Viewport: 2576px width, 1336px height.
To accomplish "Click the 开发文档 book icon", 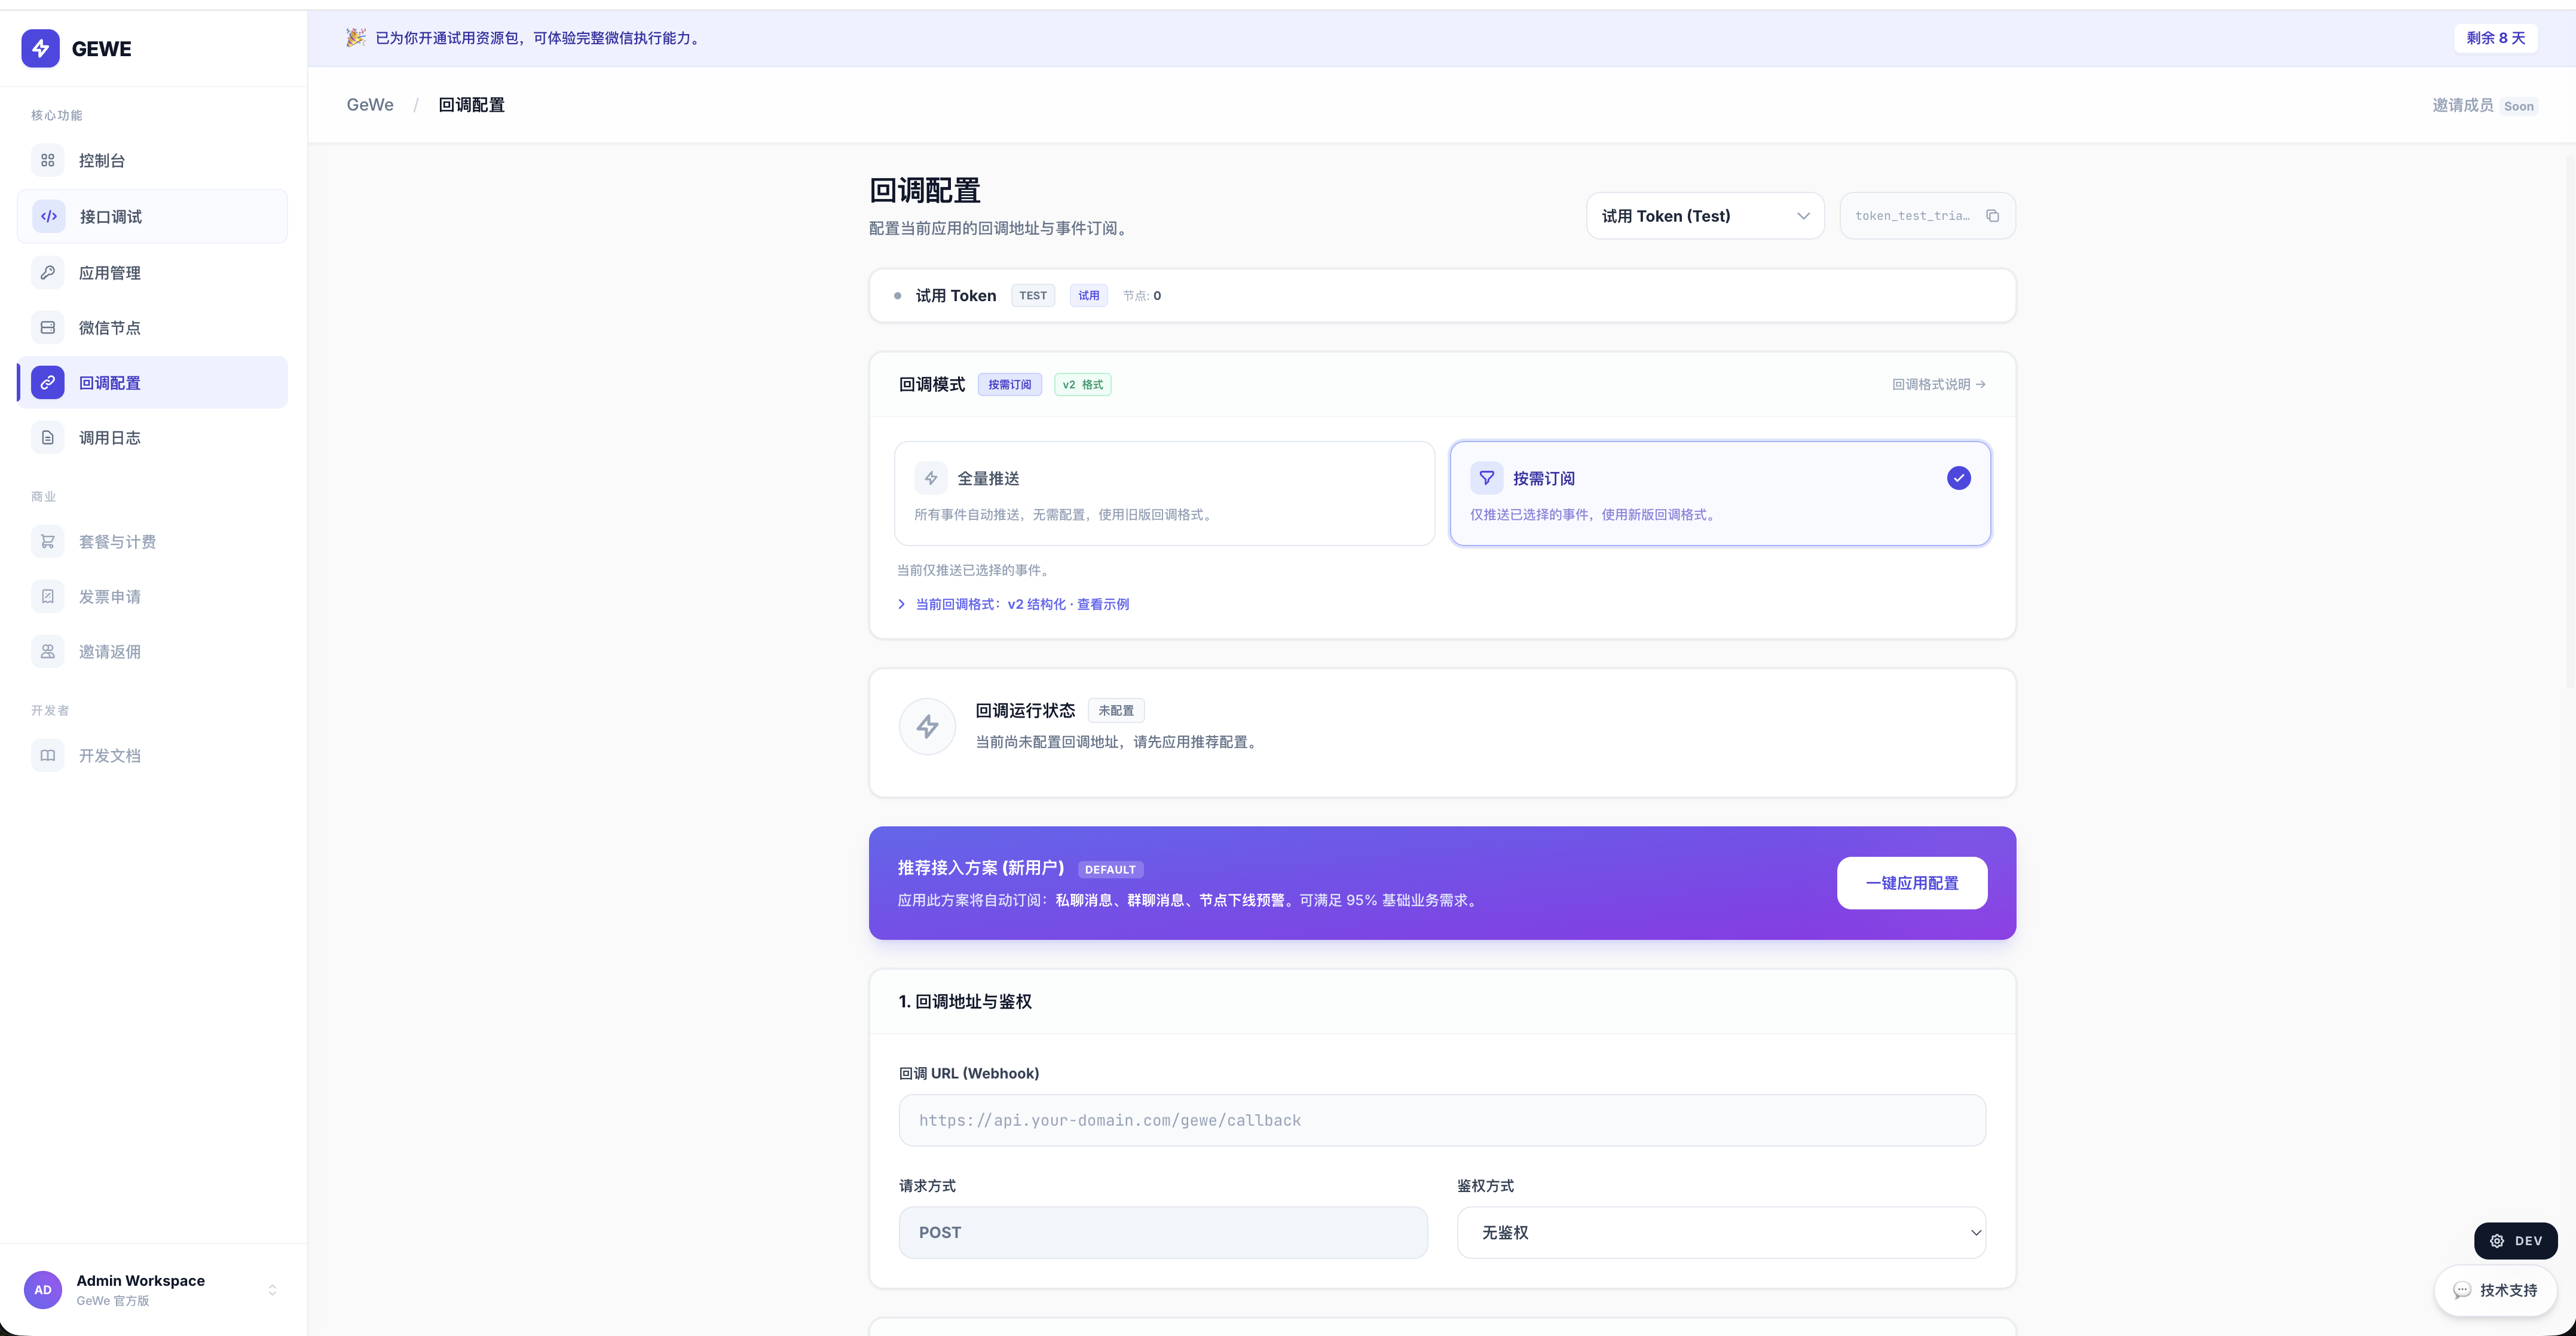I will 47,755.
